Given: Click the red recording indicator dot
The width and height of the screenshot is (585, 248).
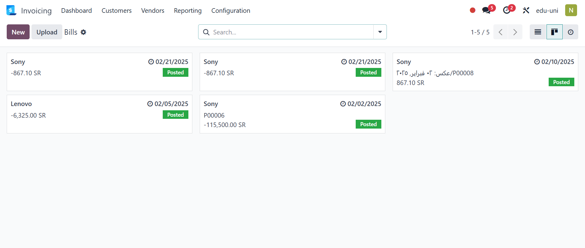Looking at the screenshot, I should point(473,10).
